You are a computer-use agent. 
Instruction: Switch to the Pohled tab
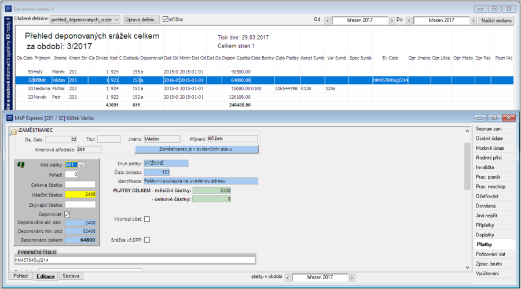click(x=21, y=276)
